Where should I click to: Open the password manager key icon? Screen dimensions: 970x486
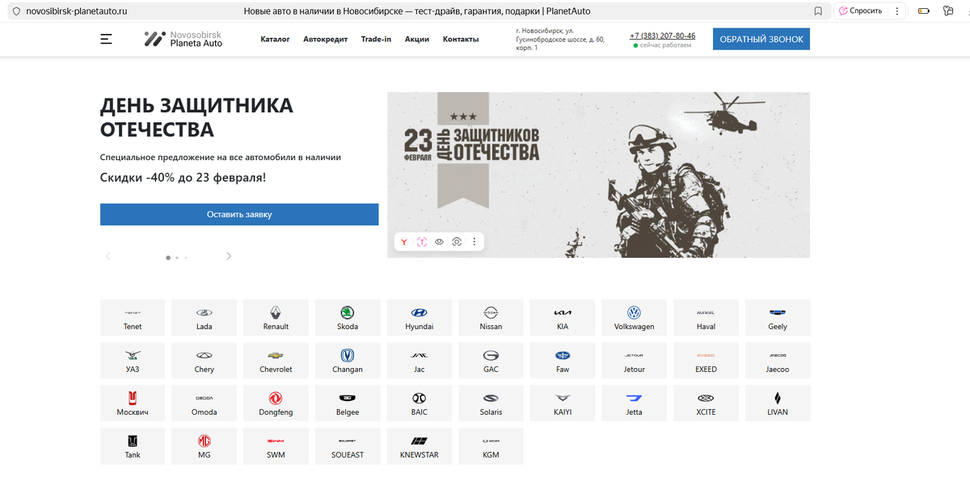(948, 11)
